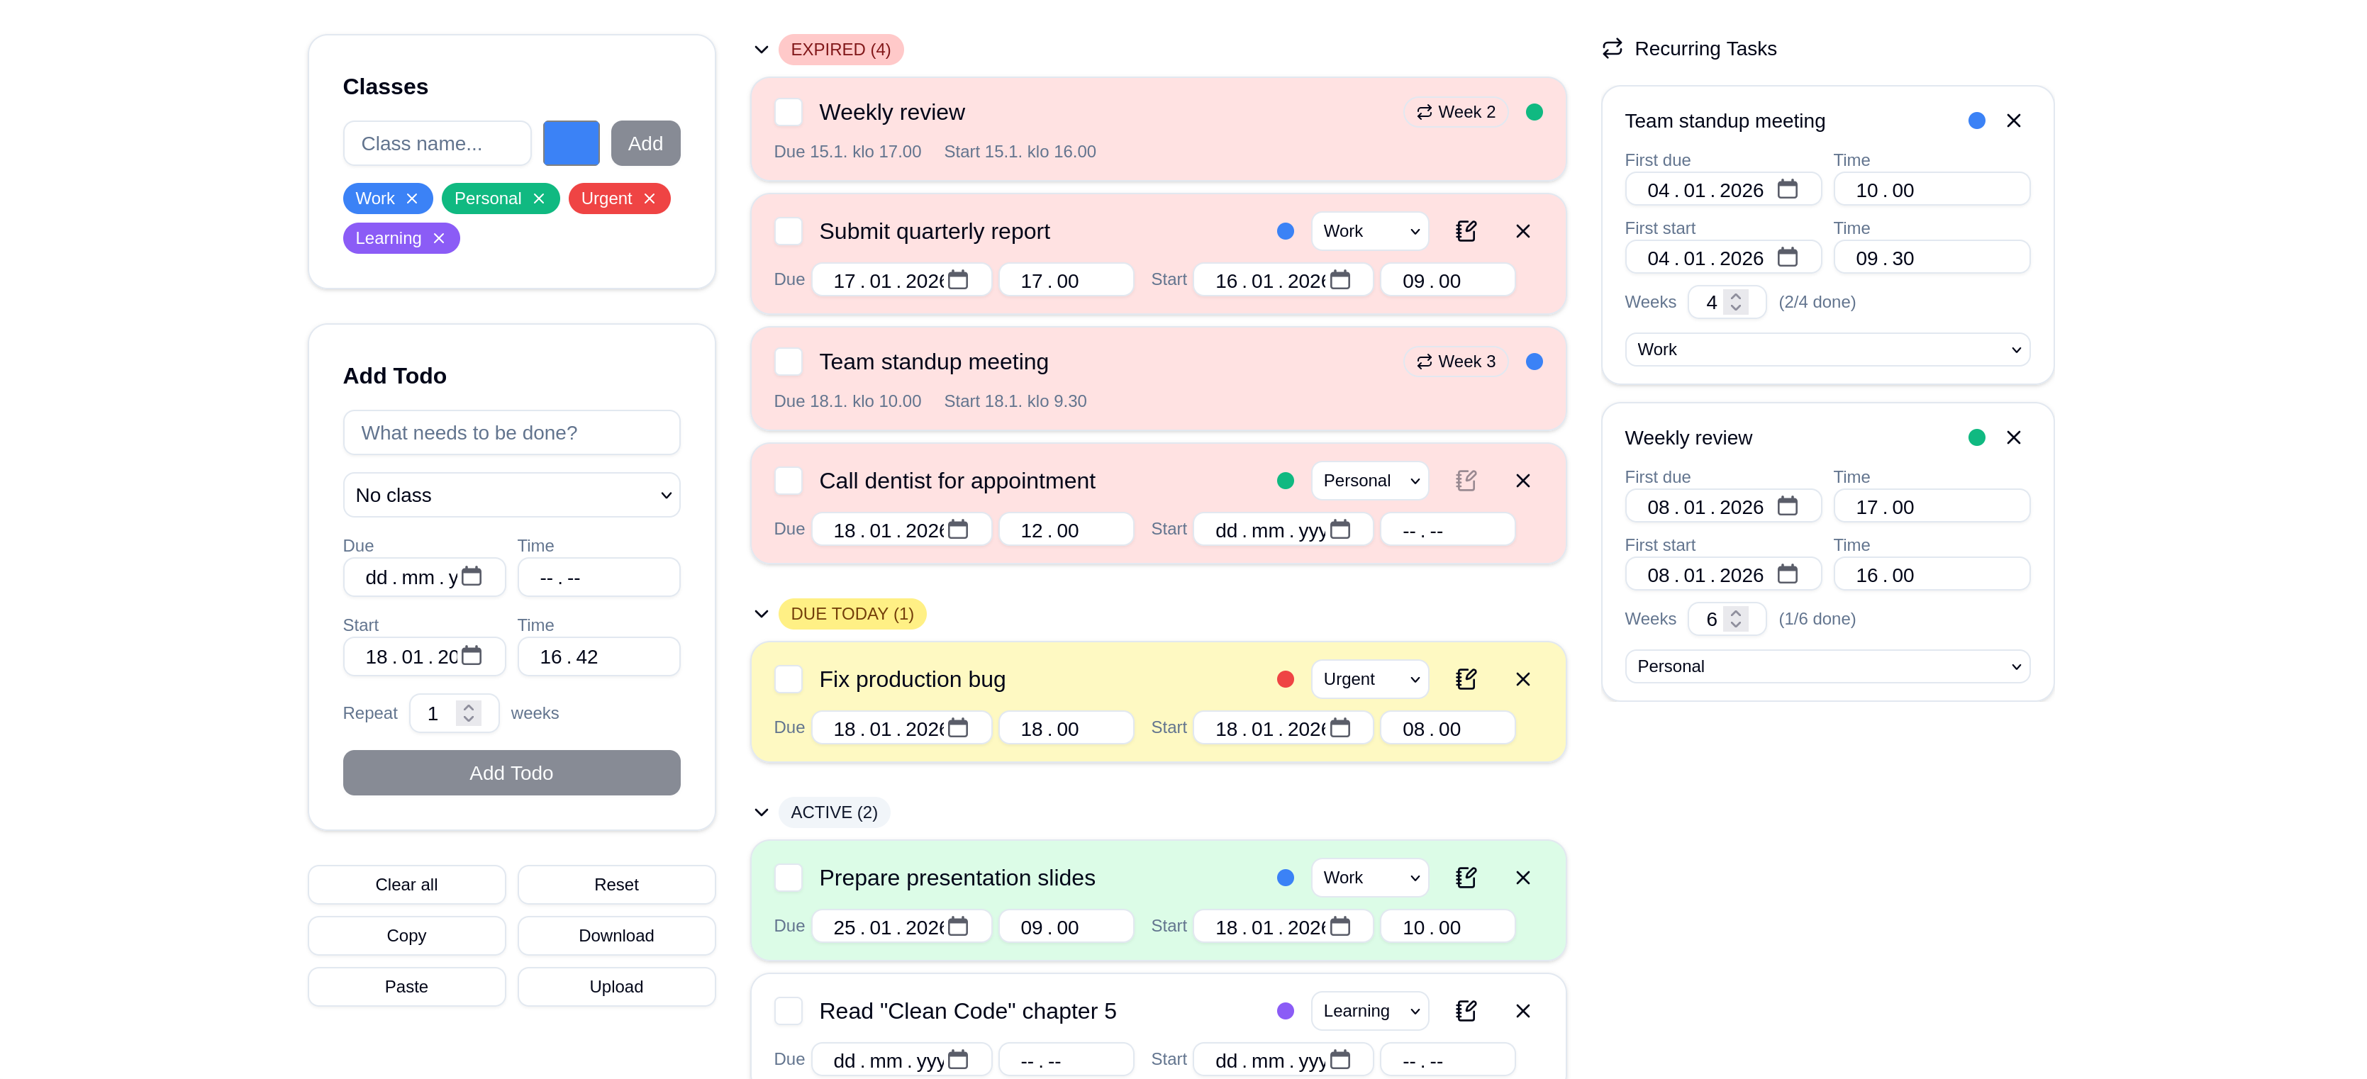Tick the Prepare presentation slides checkbox
Screen dimensions: 2367x1079
789,878
